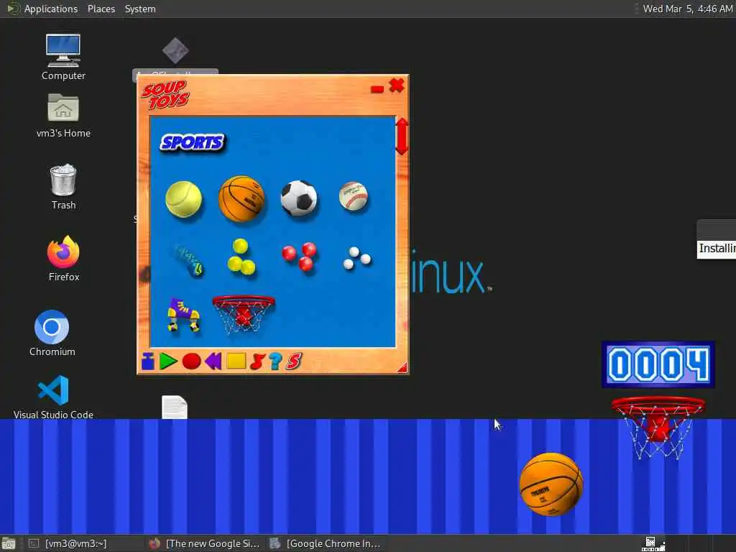Click the show desktop taskbar icon
The image size is (736, 552).
pyautogui.click(x=9, y=544)
